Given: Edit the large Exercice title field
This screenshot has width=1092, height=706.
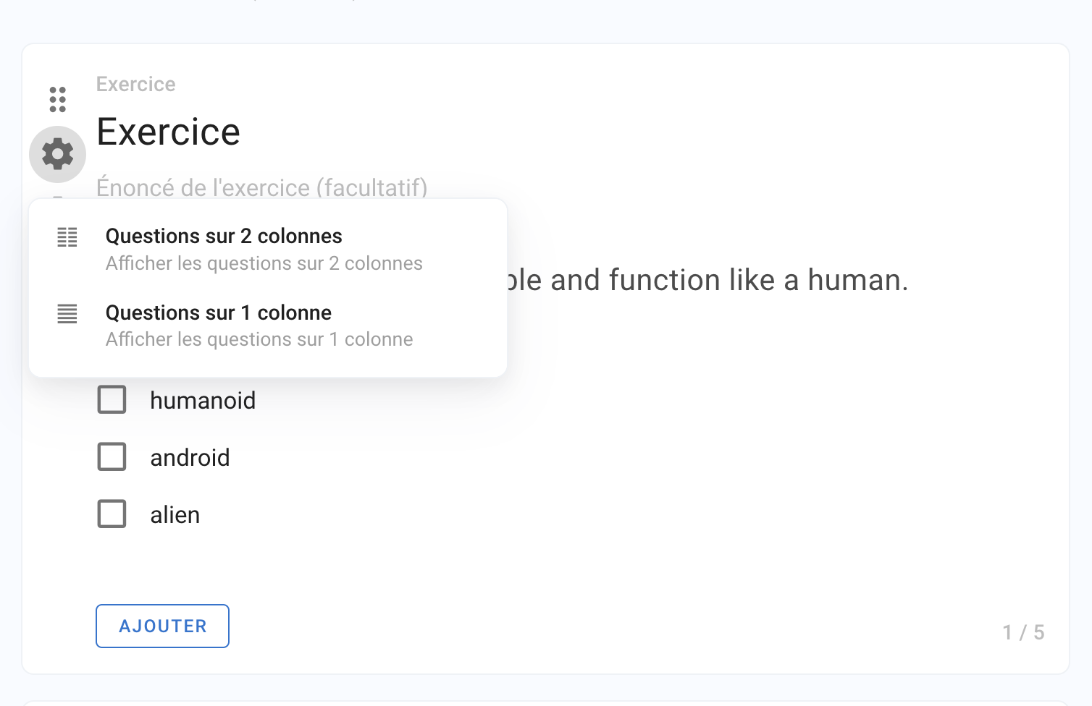Looking at the screenshot, I should [x=169, y=132].
